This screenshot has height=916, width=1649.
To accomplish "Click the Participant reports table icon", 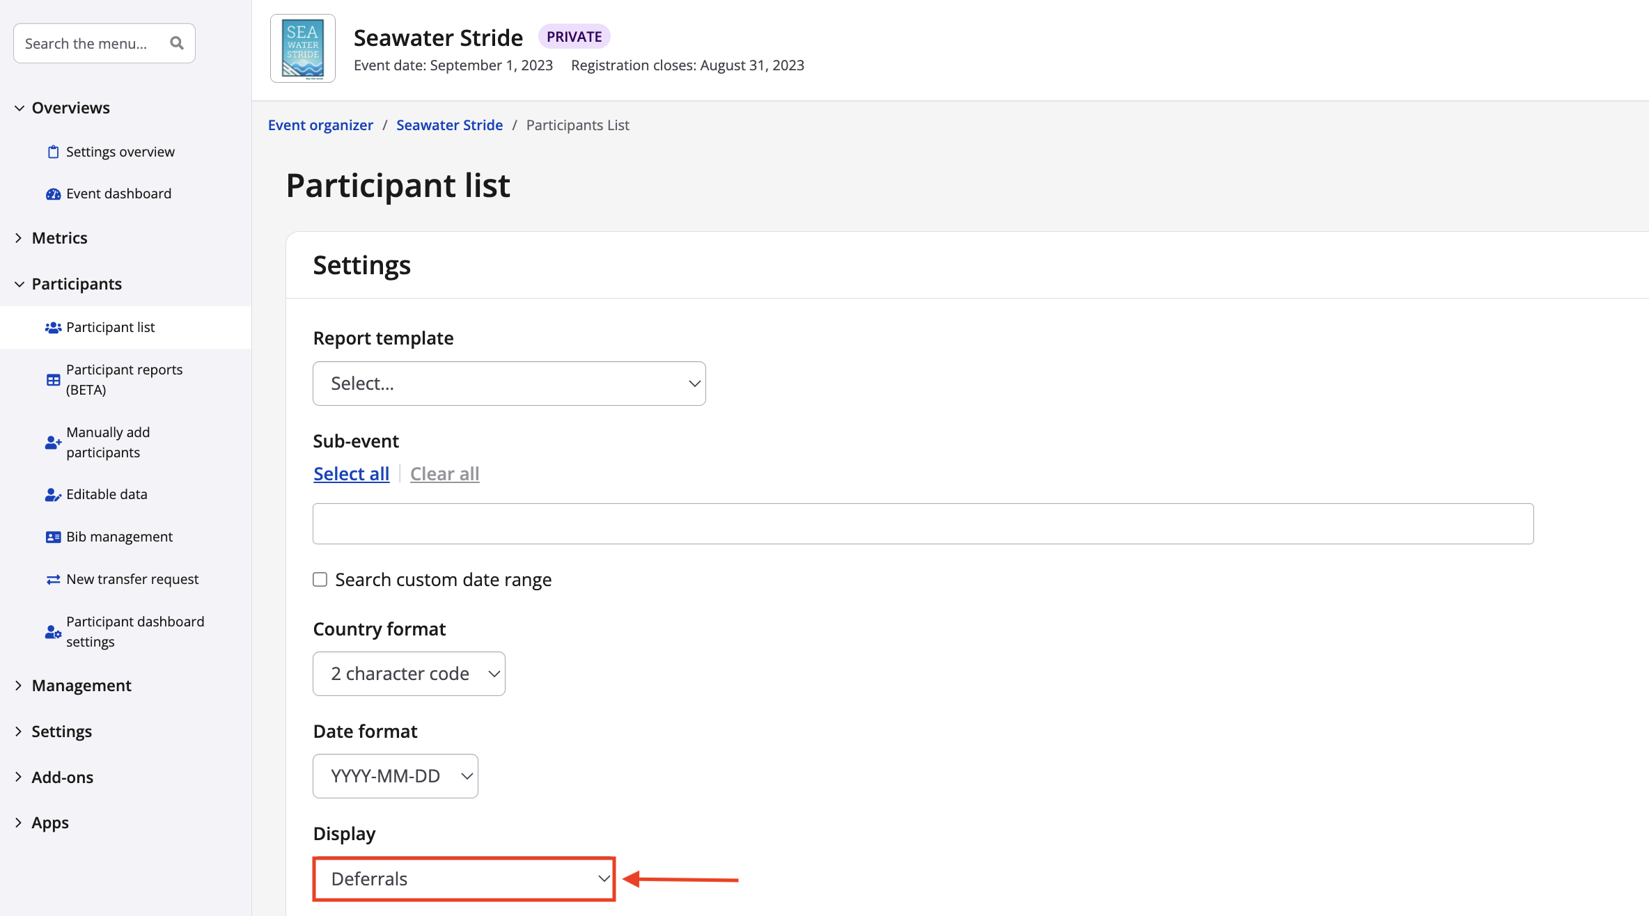I will (53, 380).
